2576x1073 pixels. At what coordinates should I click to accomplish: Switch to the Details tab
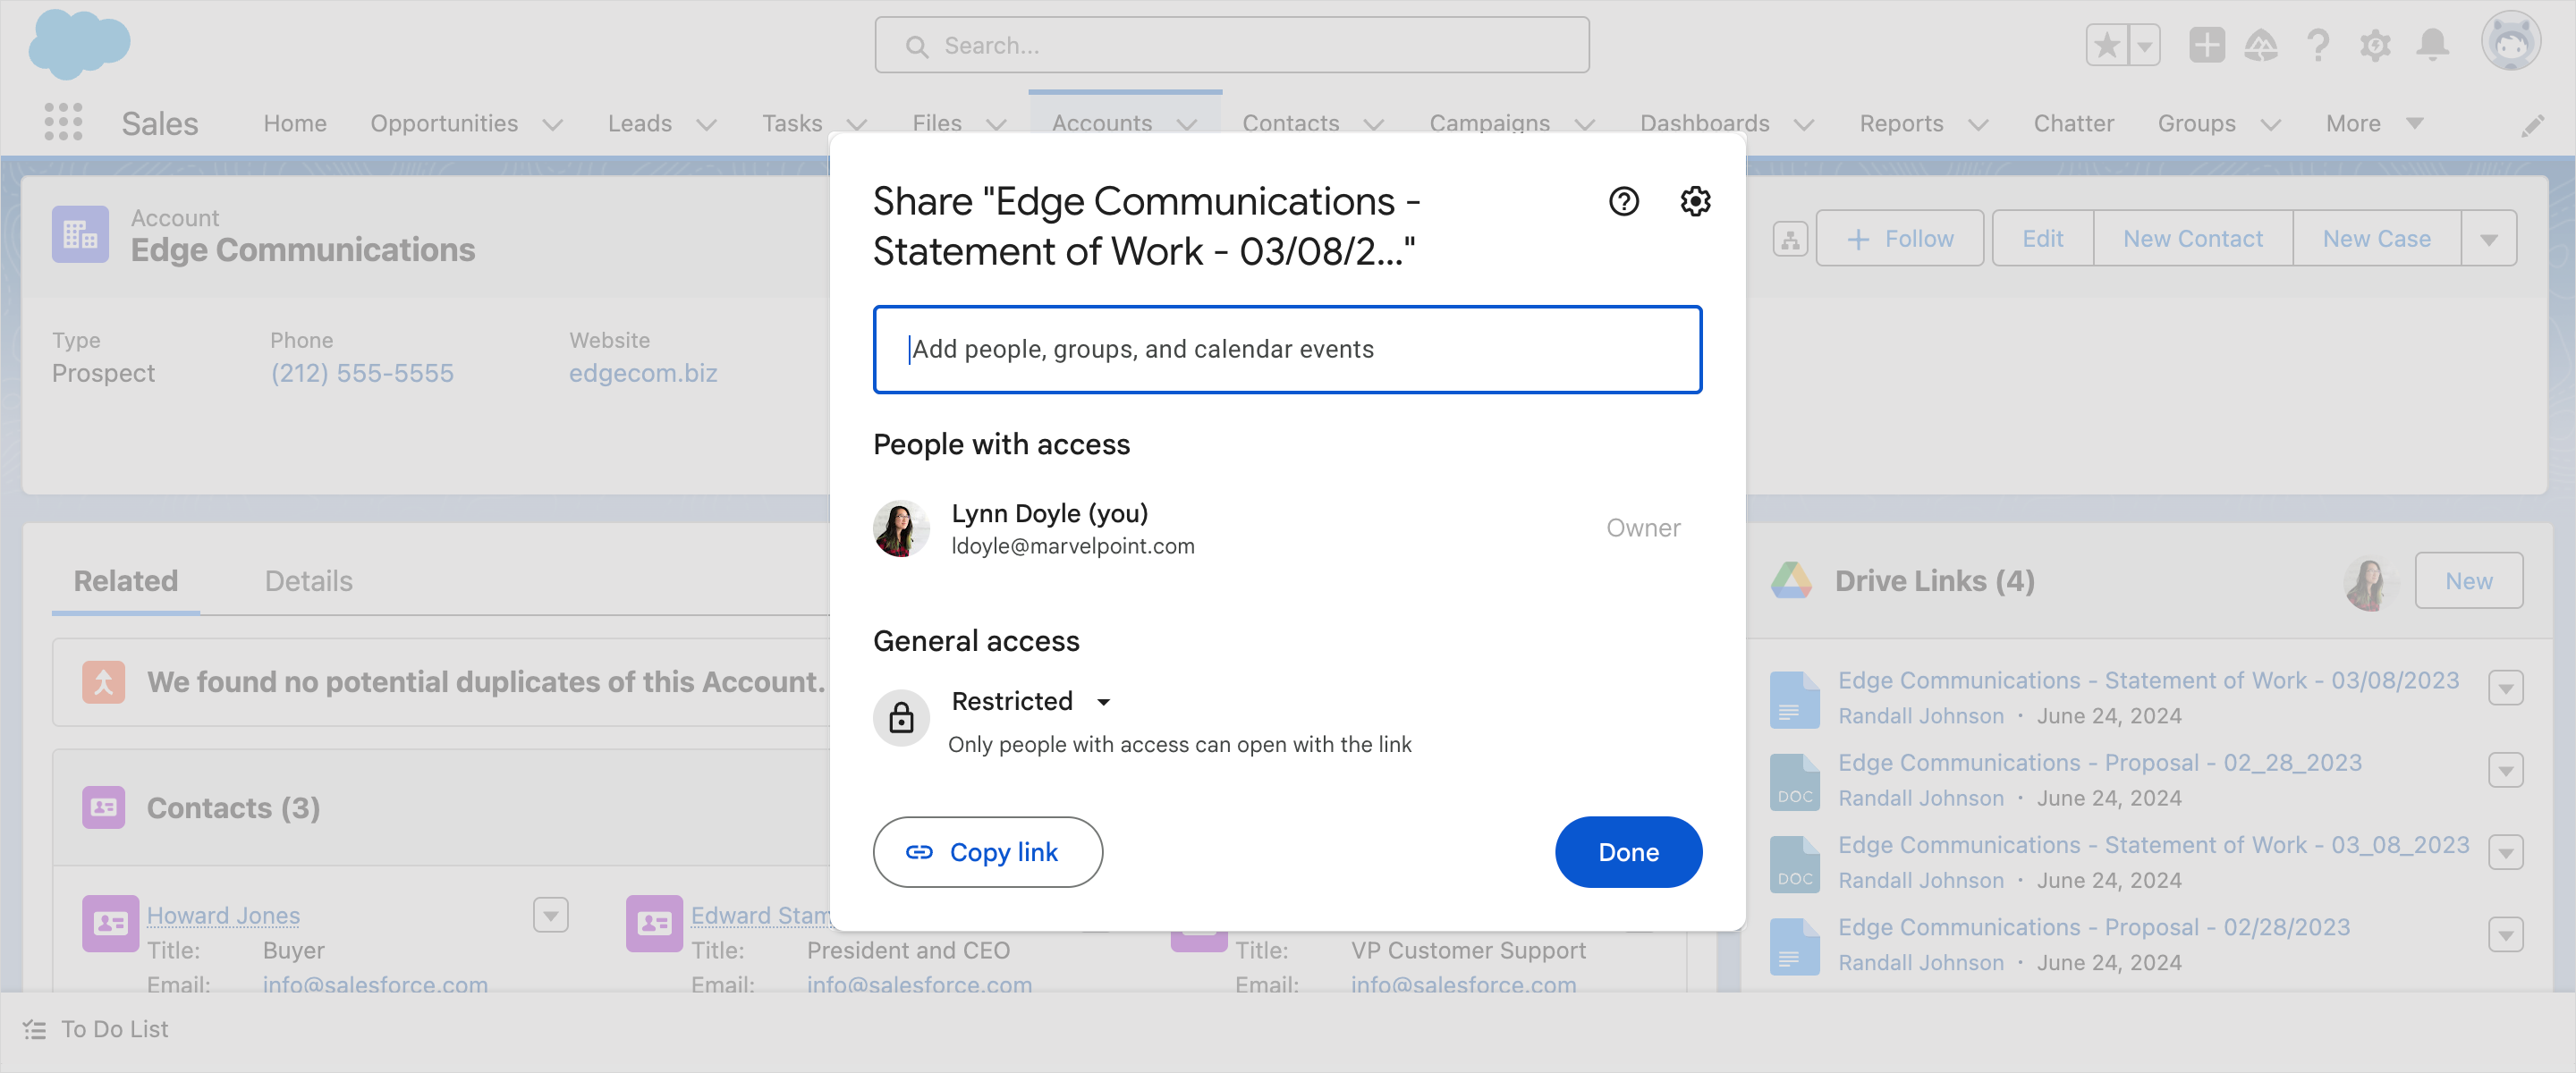point(308,581)
